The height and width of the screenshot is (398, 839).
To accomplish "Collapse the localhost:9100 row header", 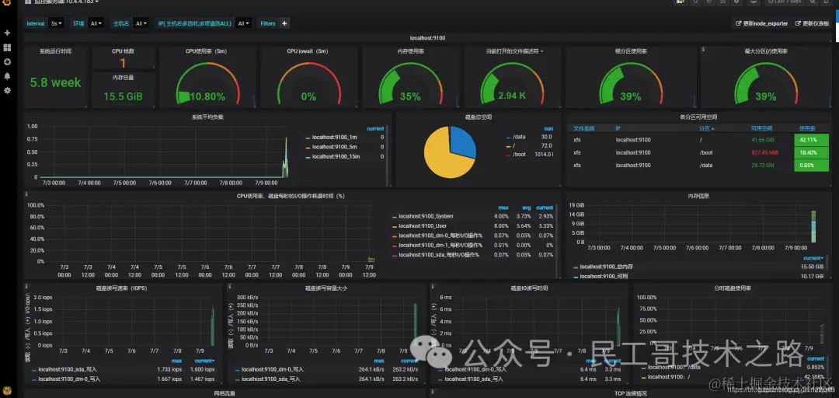I will (x=427, y=38).
